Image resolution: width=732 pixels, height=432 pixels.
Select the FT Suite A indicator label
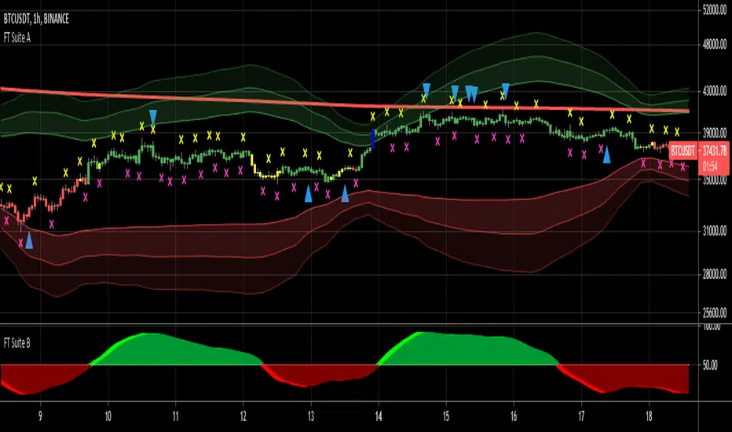[x=17, y=38]
